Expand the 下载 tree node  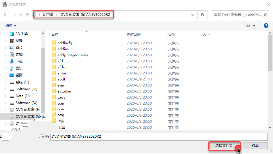pyautogui.click(x=5, y=61)
